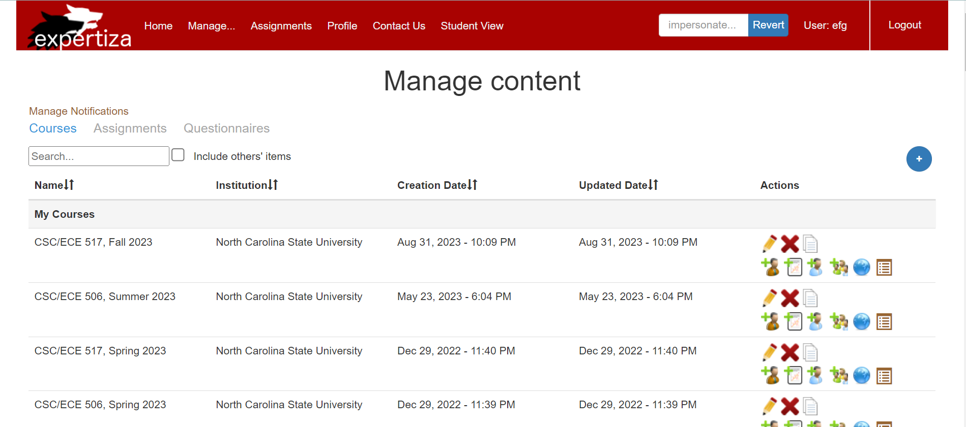This screenshot has height=427, width=966.
Task: Open the Manage Notifications link
Action: [x=79, y=111]
